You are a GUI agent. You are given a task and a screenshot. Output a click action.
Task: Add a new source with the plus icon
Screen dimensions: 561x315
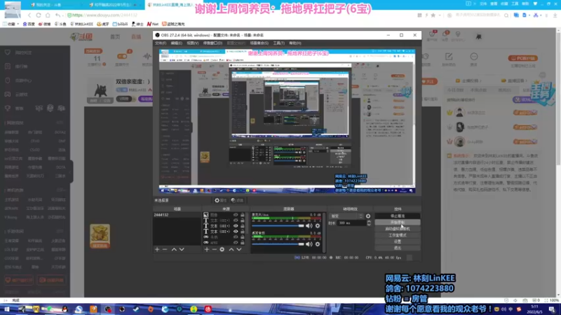click(206, 249)
